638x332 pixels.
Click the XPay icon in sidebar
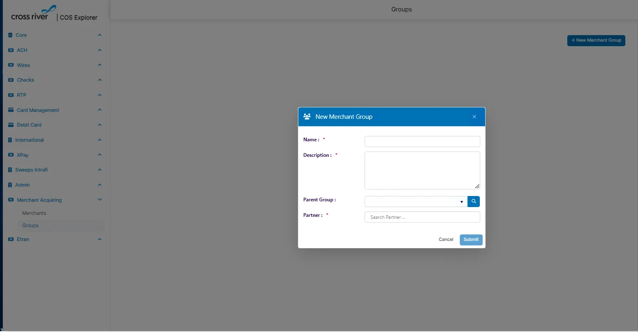click(x=11, y=155)
